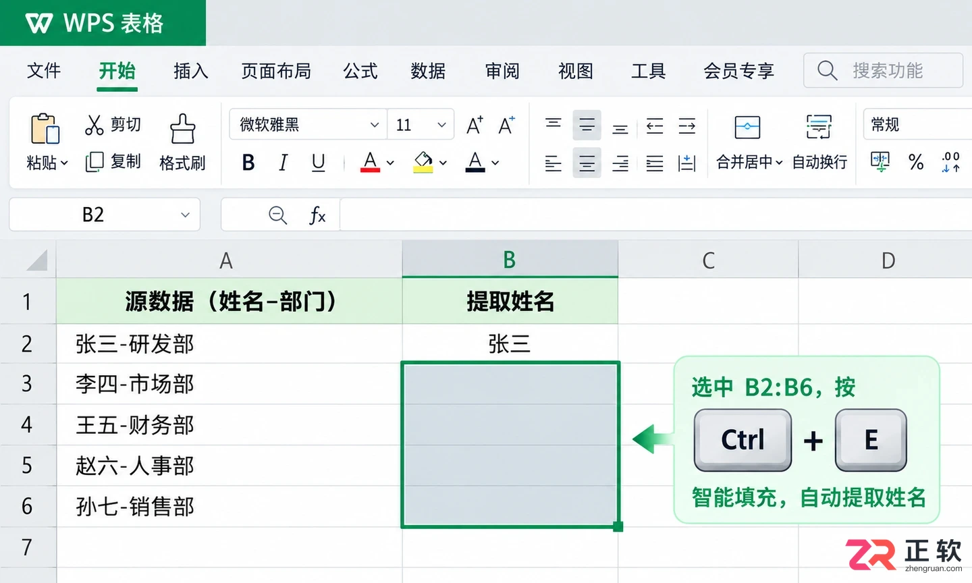Toggle horizontal center alignment
The height and width of the screenshot is (583, 972).
587,163
